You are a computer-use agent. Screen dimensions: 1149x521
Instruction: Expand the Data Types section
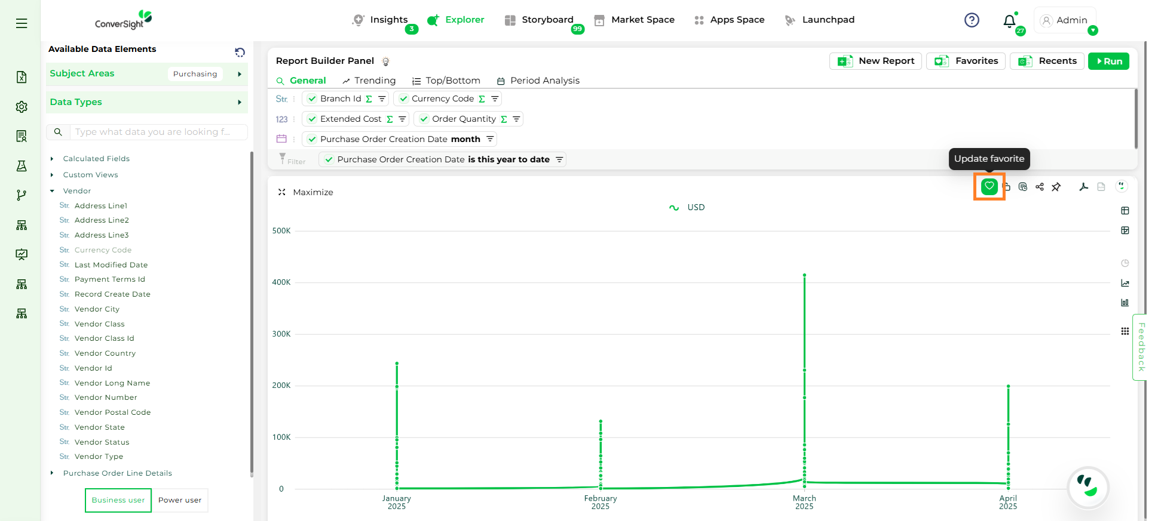point(239,102)
